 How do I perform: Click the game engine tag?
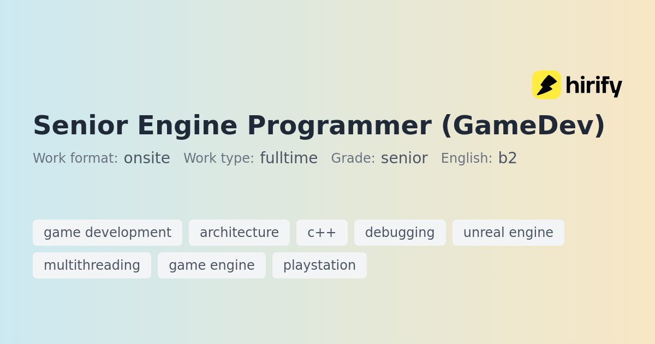[212, 265]
